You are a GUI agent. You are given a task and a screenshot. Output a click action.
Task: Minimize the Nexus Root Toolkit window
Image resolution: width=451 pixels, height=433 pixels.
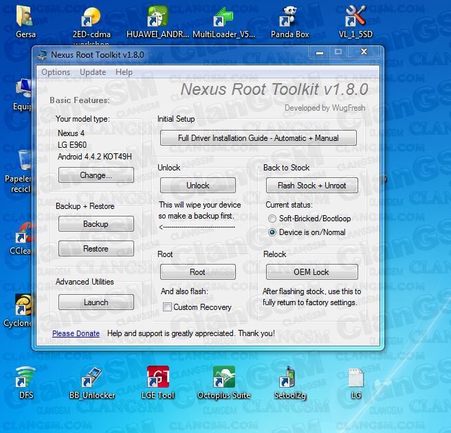click(x=319, y=52)
